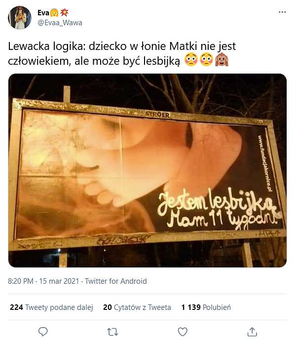Click the 8:20 PM timestamp
The image size is (295, 343).
21,281
